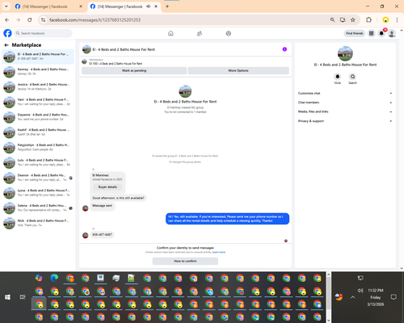Click the purple conversation info icon
Image resolution: width=404 pixels, height=323 pixels.
284,49
